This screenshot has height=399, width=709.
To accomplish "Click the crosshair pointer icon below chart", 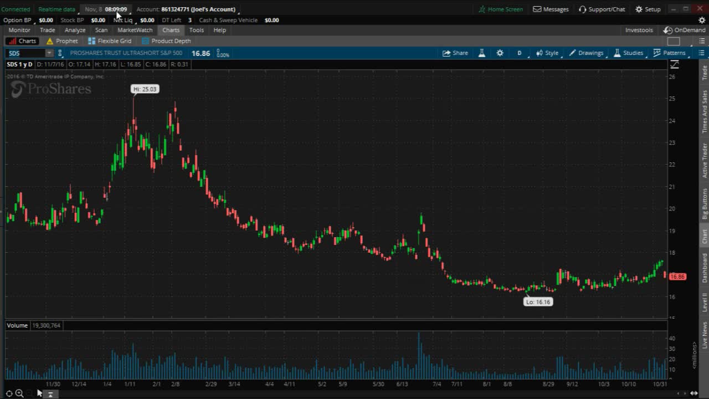I will tap(9, 393).
